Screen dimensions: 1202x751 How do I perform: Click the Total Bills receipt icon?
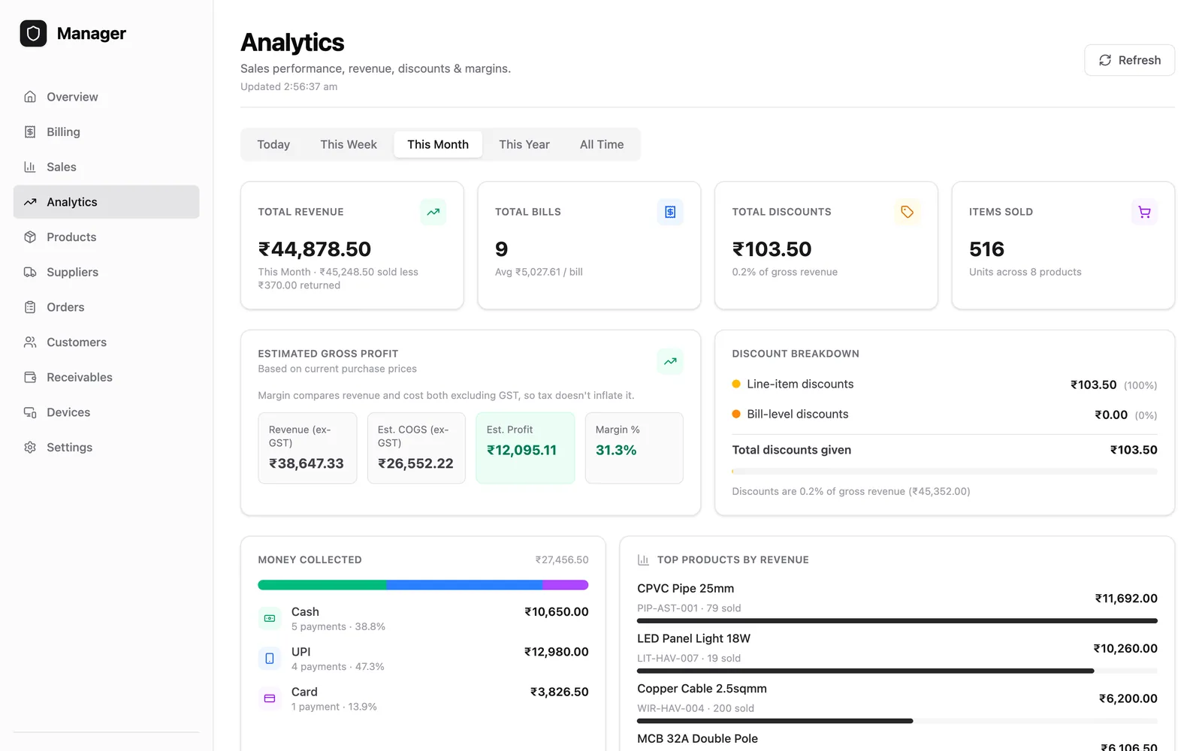670,212
